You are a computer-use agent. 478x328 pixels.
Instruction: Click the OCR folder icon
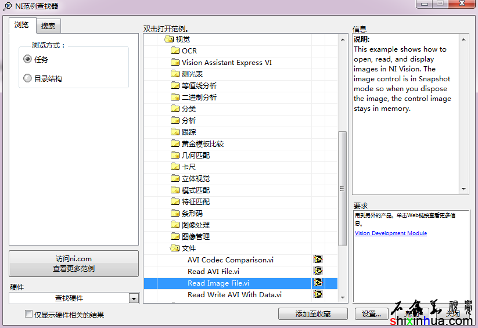[x=175, y=51]
